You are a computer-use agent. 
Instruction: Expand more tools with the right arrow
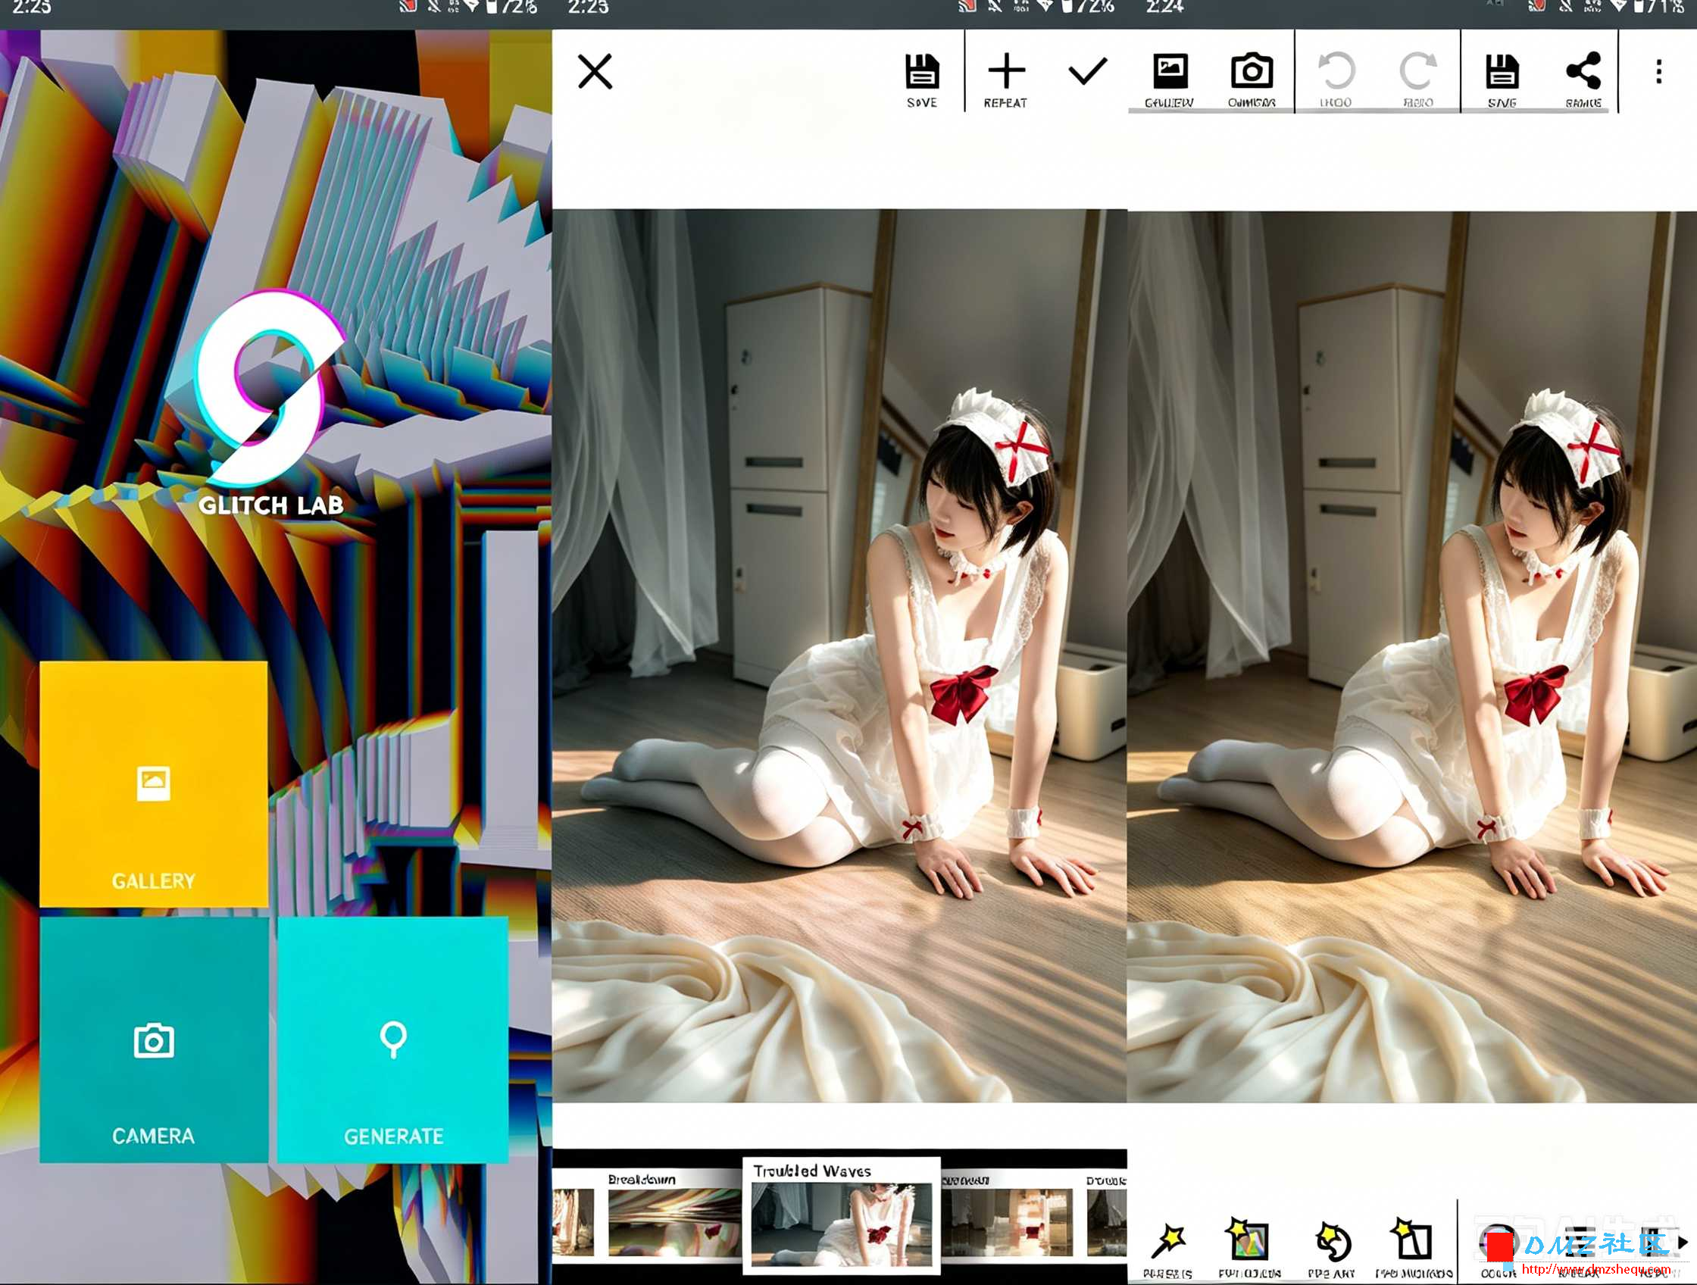click(x=1683, y=1243)
